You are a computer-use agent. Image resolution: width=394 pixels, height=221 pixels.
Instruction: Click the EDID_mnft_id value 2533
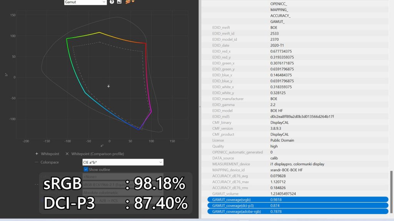(274, 33)
